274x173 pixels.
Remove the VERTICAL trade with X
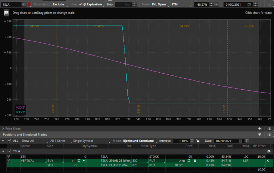(268, 161)
